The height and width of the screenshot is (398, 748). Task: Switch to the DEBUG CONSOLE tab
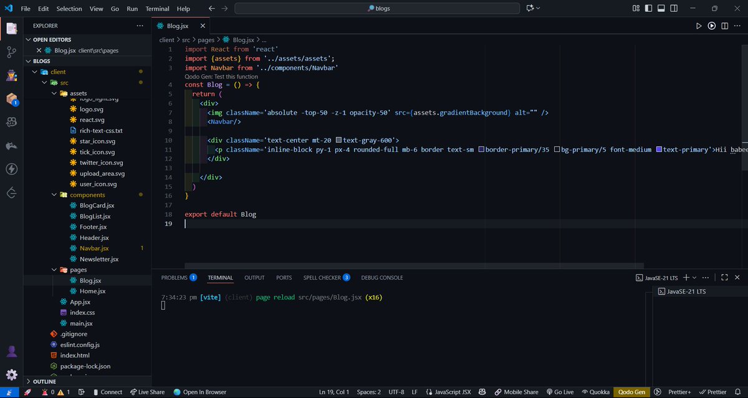382,278
